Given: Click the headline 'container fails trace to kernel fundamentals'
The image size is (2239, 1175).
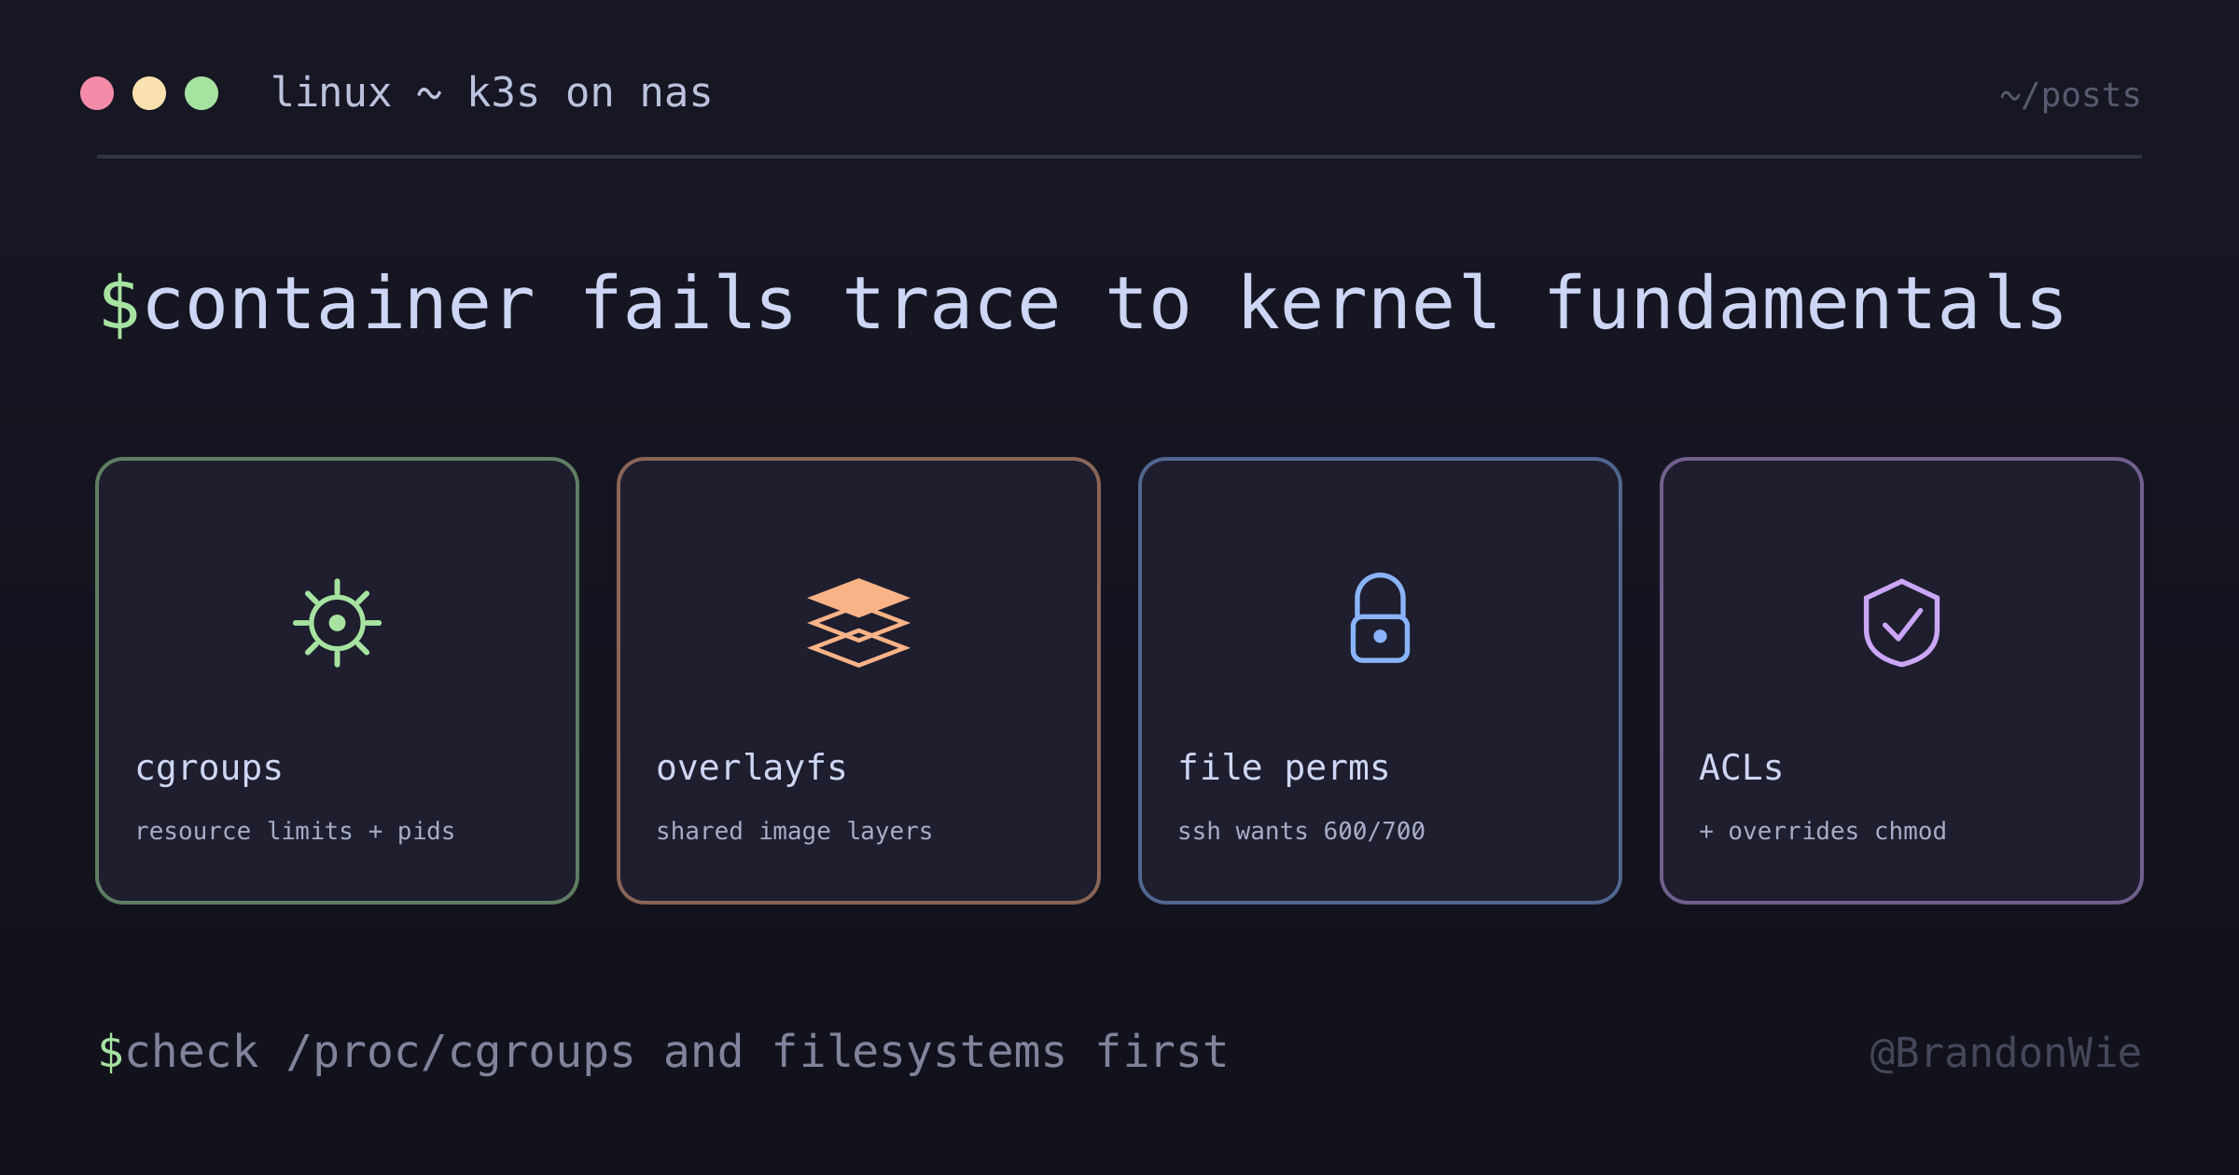Looking at the screenshot, I should pyautogui.click(x=1105, y=304).
